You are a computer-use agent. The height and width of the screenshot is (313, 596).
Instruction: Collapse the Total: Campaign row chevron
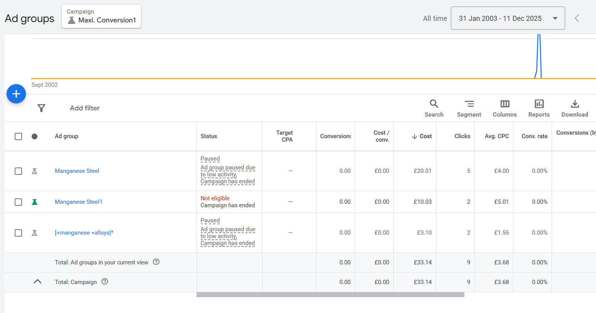click(x=37, y=282)
